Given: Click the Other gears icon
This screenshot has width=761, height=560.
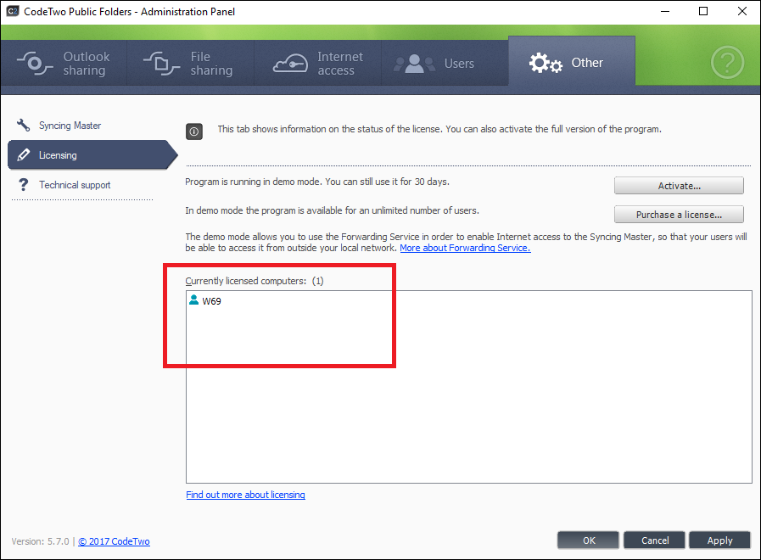Looking at the screenshot, I should [546, 63].
